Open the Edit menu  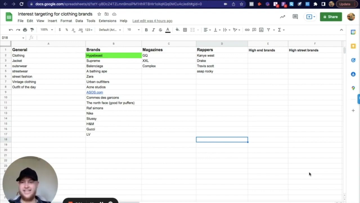[30, 21]
